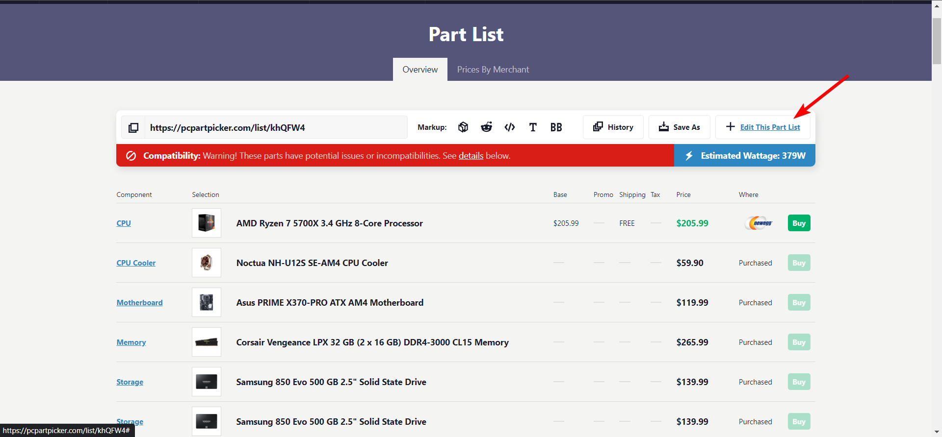Switch to the Overview tab
942x437 pixels.
pyautogui.click(x=420, y=70)
